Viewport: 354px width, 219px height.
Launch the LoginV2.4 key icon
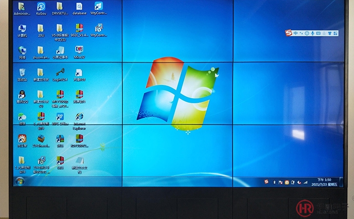click(60, 75)
